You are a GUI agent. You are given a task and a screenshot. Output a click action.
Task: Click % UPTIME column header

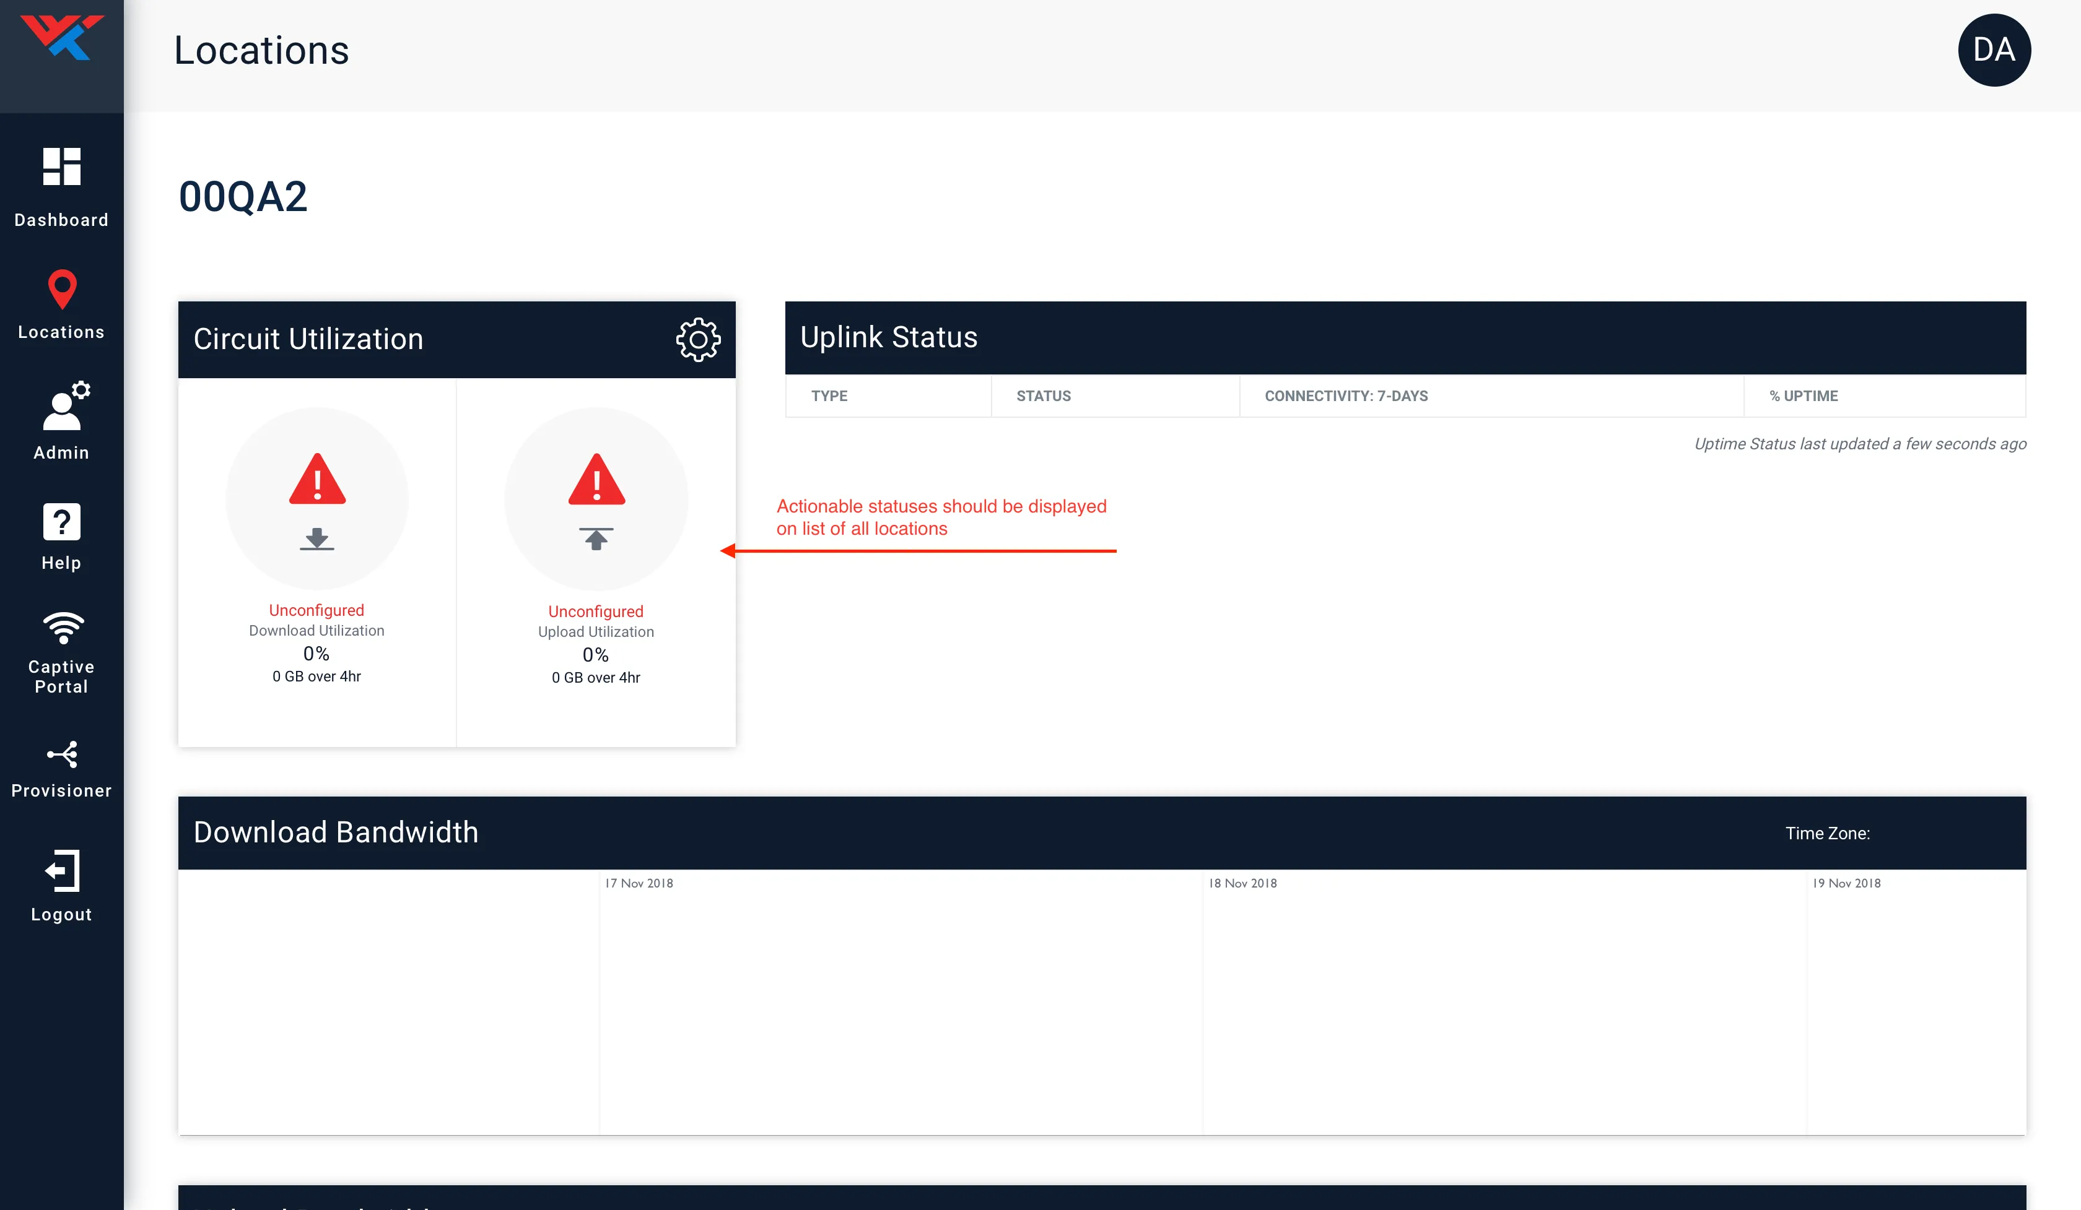click(1804, 396)
